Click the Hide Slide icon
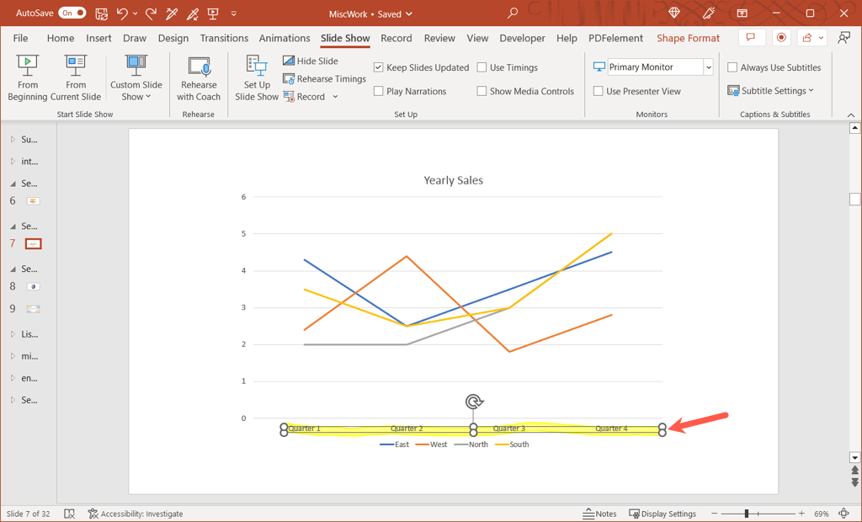The width and height of the screenshot is (862, 522). click(x=289, y=61)
